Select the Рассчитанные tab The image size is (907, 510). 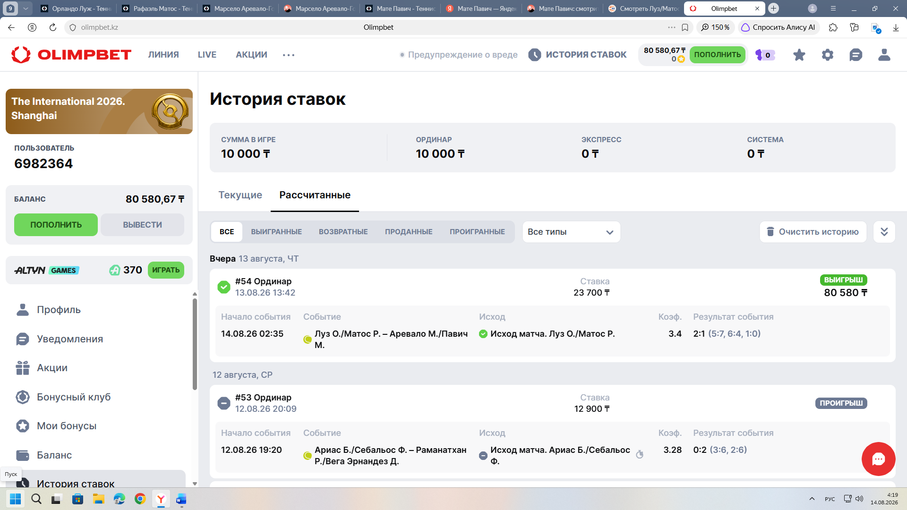pos(315,195)
